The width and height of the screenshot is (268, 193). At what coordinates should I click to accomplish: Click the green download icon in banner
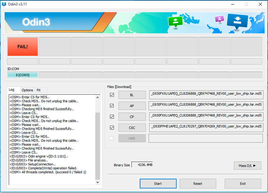pyautogui.click(x=176, y=22)
